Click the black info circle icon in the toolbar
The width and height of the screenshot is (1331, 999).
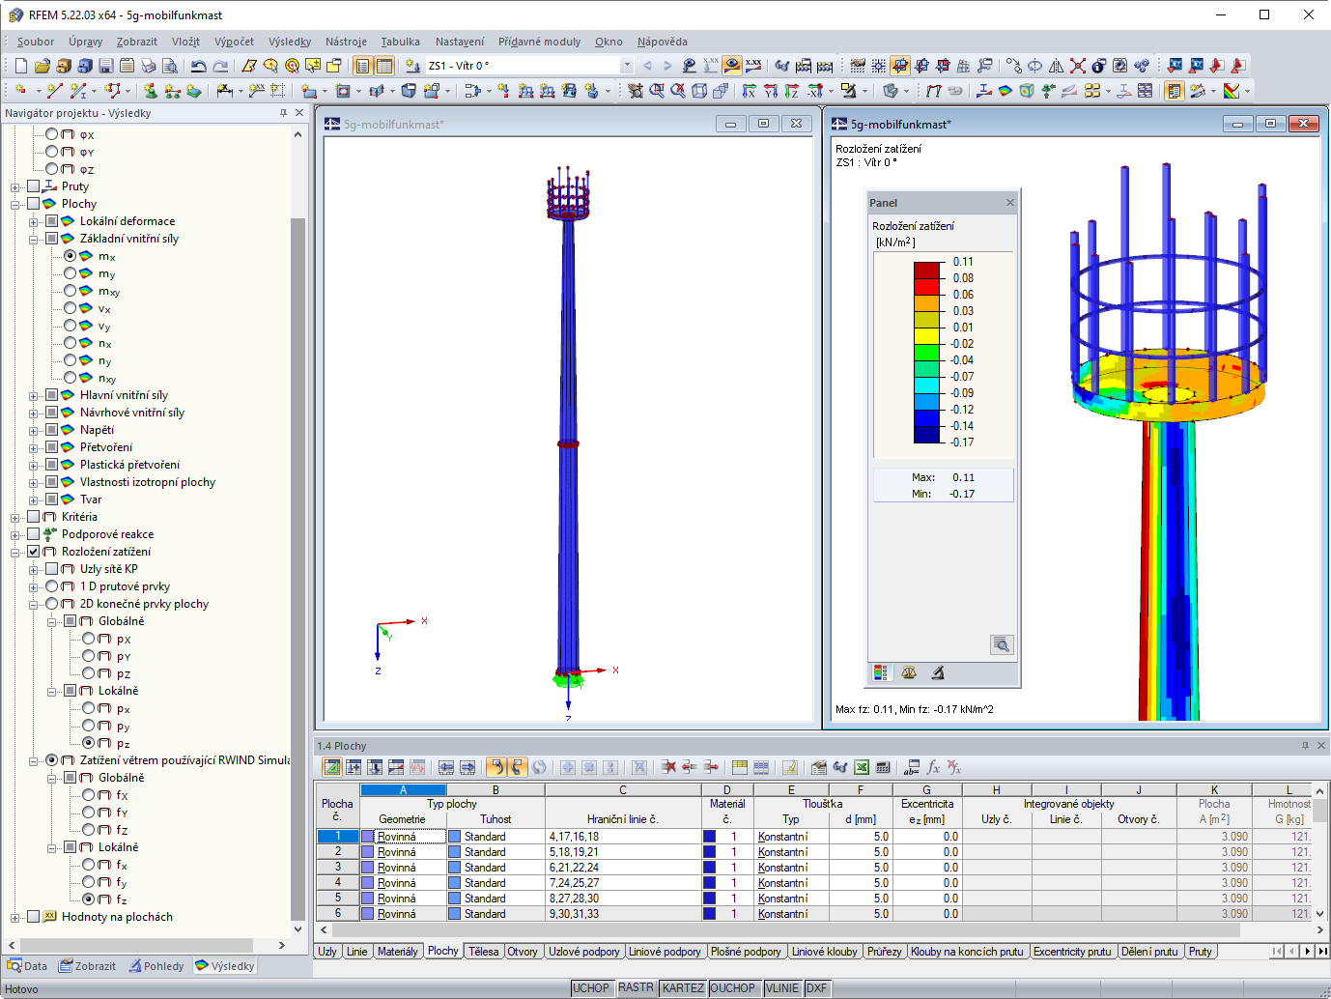[1099, 66]
